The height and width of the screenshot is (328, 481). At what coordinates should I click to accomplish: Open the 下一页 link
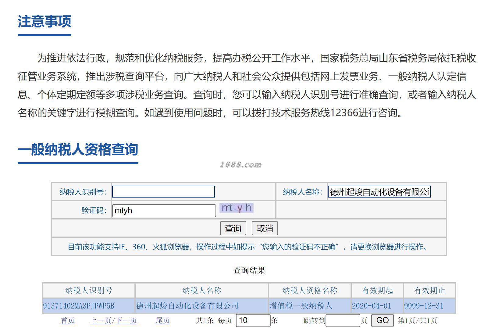[x=126, y=321]
